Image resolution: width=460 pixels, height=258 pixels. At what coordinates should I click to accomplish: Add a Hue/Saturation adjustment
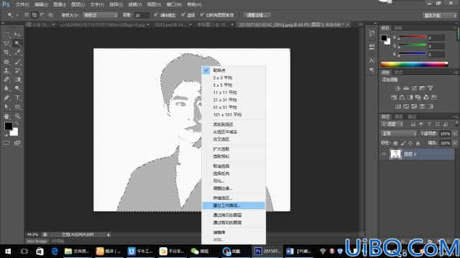coord(394,97)
